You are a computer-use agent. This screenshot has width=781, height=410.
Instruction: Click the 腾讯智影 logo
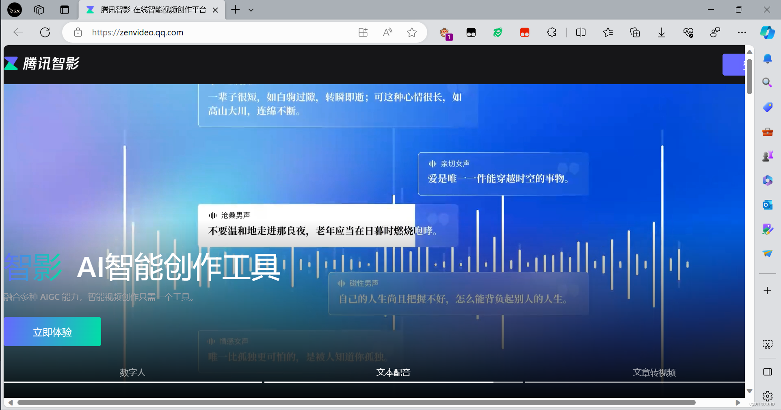42,63
